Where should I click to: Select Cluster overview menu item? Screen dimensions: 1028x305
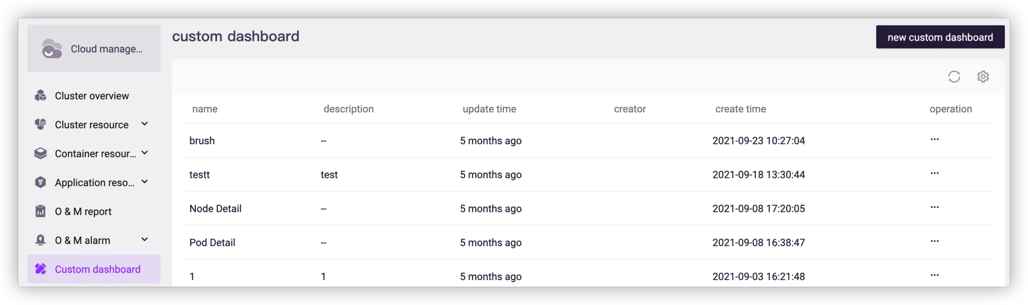[94, 95]
